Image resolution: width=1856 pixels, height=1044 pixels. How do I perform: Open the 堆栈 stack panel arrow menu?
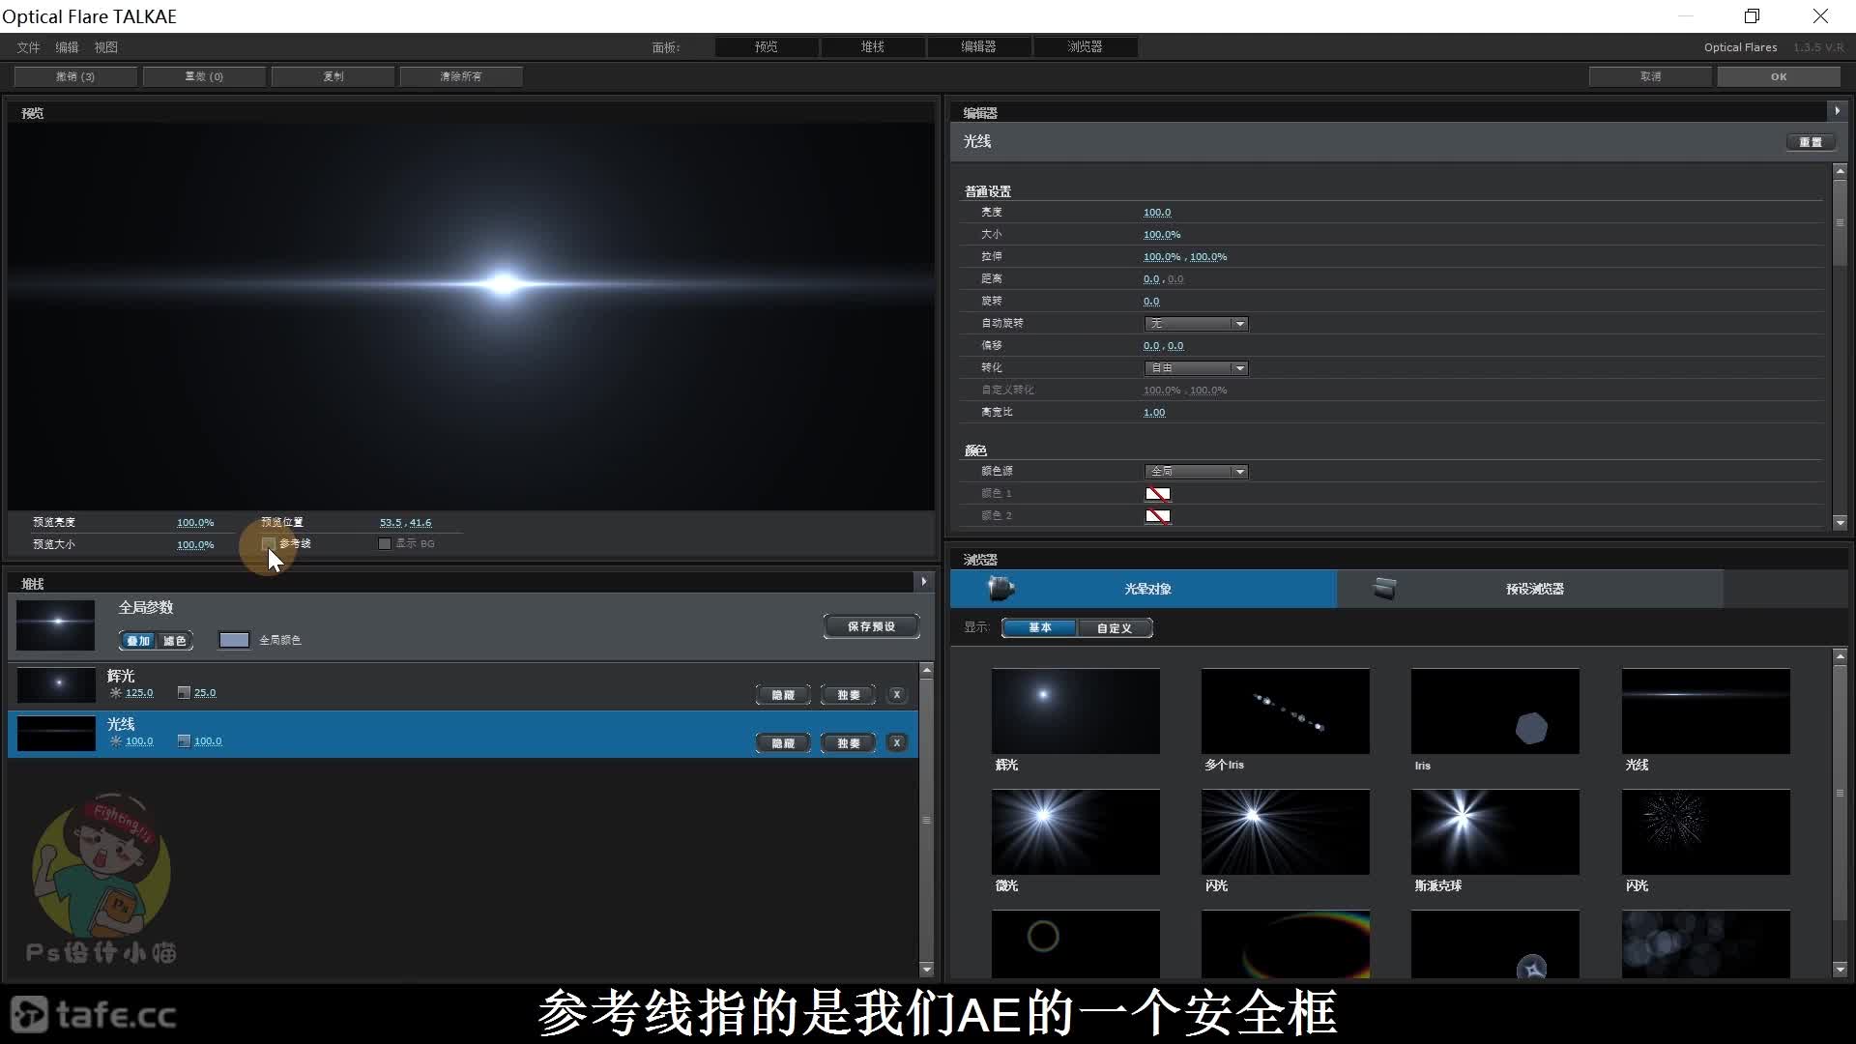point(924,582)
